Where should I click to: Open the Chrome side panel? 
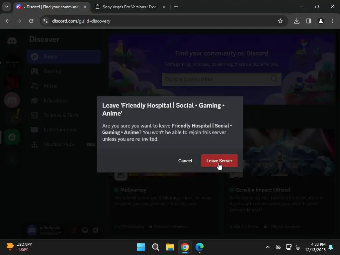coord(309,21)
